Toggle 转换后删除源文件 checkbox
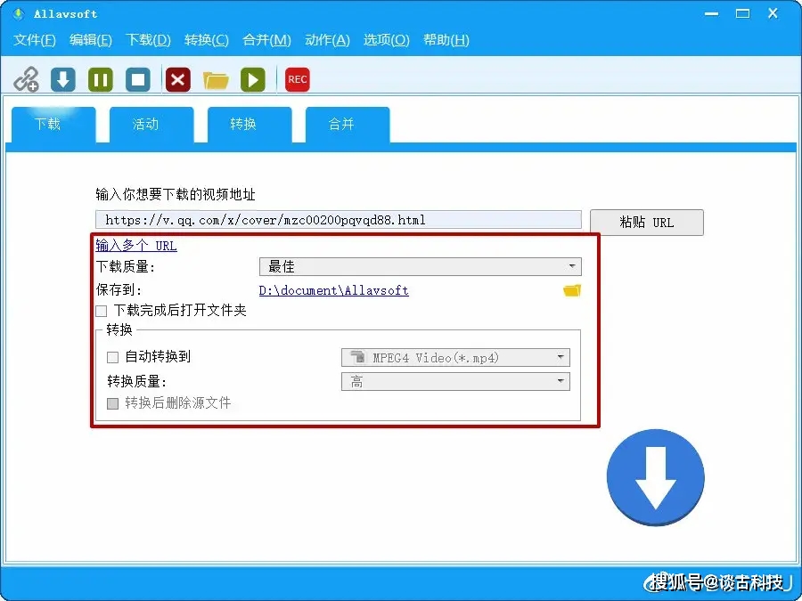 (x=113, y=403)
